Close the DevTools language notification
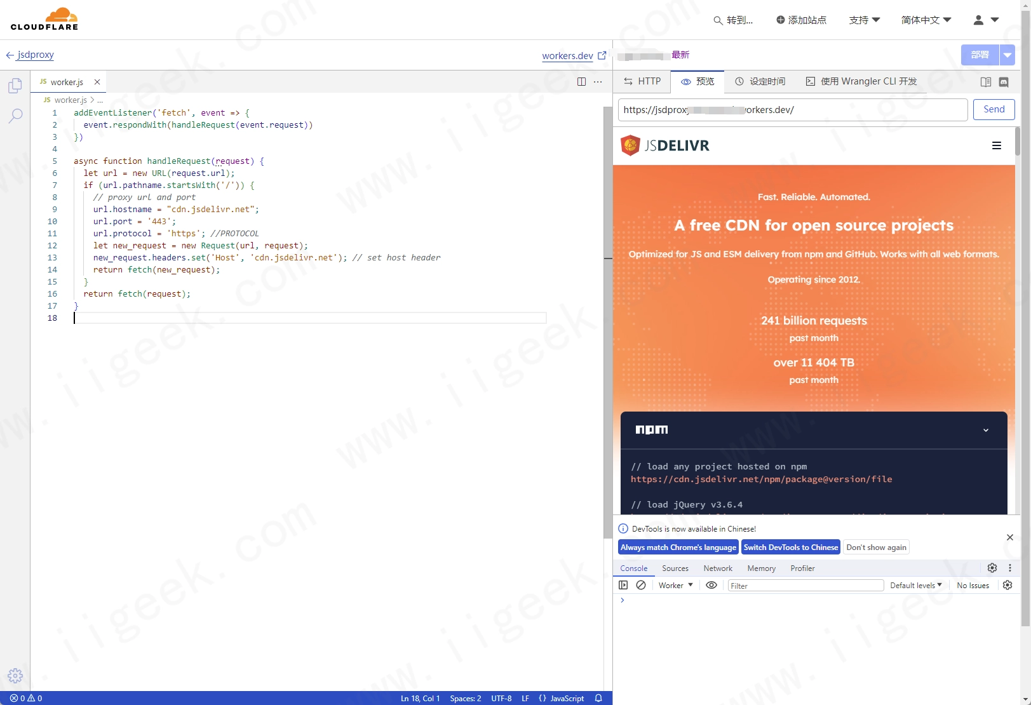The height and width of the screenshot is (705, 1031). coord(1010,537)
